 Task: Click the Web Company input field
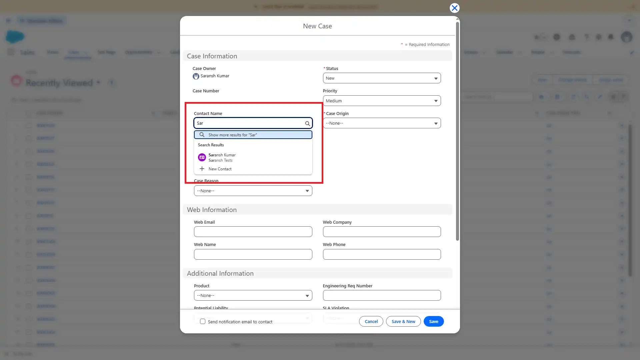coord(382,232)
